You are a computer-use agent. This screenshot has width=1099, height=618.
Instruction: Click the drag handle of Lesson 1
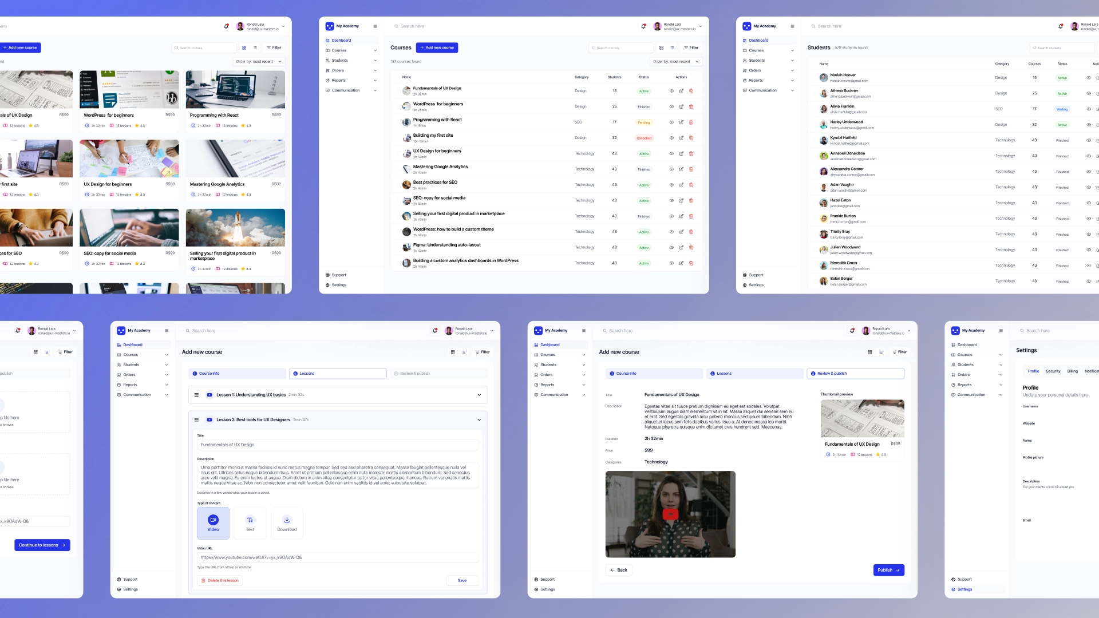(x=196, y=395)
